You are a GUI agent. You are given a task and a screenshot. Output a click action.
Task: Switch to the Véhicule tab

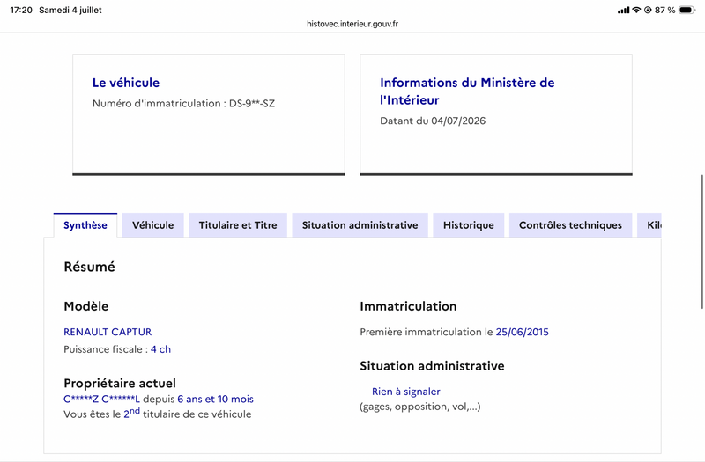click(x=152, y=225)
